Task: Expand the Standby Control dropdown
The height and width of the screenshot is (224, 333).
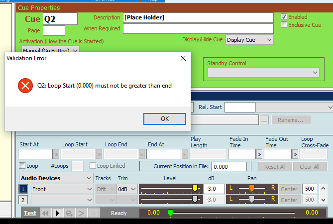Action: pos(263,73)
